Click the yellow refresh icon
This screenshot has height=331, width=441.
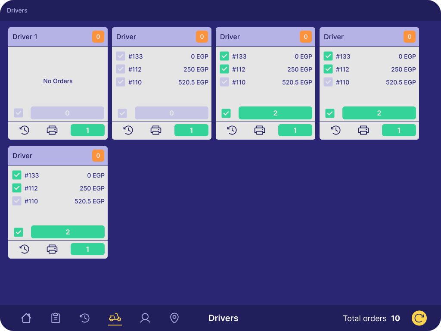click(x=419, y=318)
